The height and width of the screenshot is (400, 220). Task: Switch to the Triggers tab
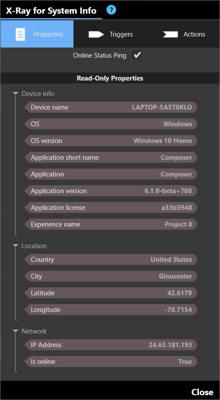[x=110, y=34]
